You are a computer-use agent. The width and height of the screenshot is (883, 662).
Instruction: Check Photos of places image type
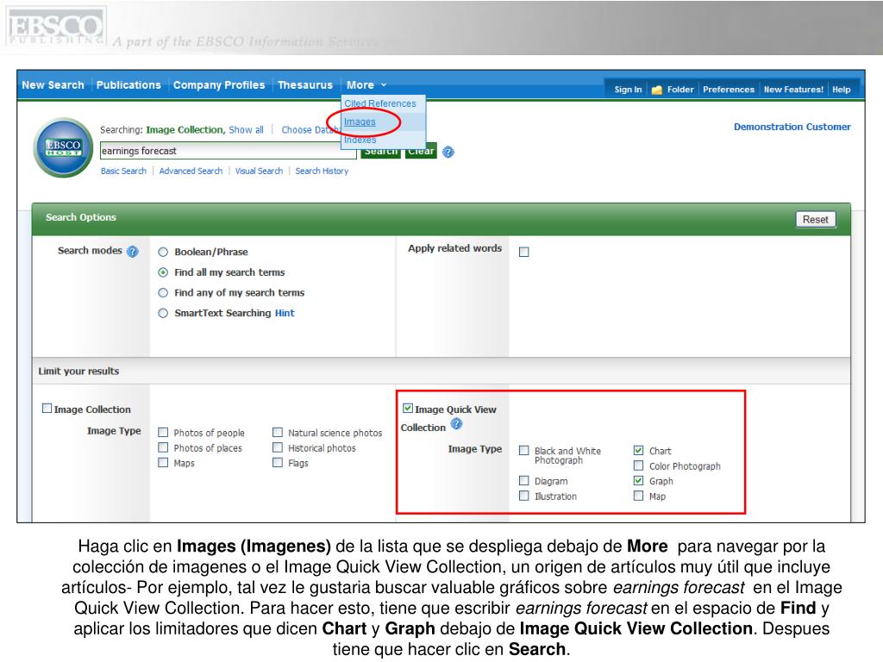pyautogui.click(x=163, y=447)
